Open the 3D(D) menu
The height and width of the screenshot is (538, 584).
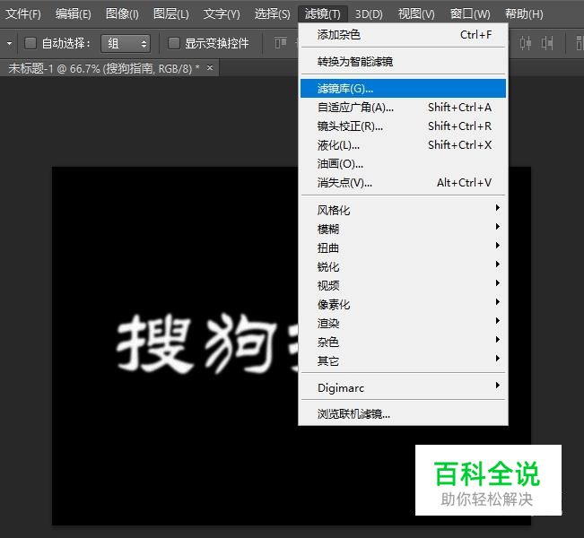click(x=369, y=14)
